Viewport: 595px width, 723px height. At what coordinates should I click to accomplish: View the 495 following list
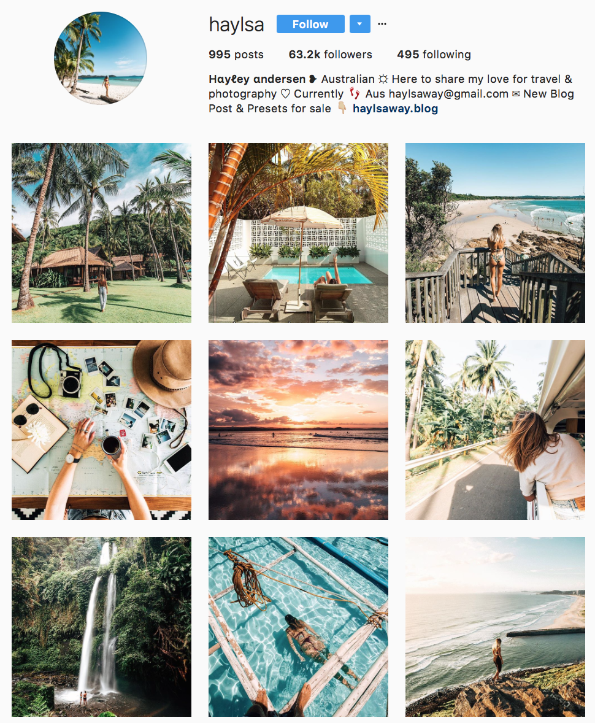pyautogui.click(x=434, y=55)
